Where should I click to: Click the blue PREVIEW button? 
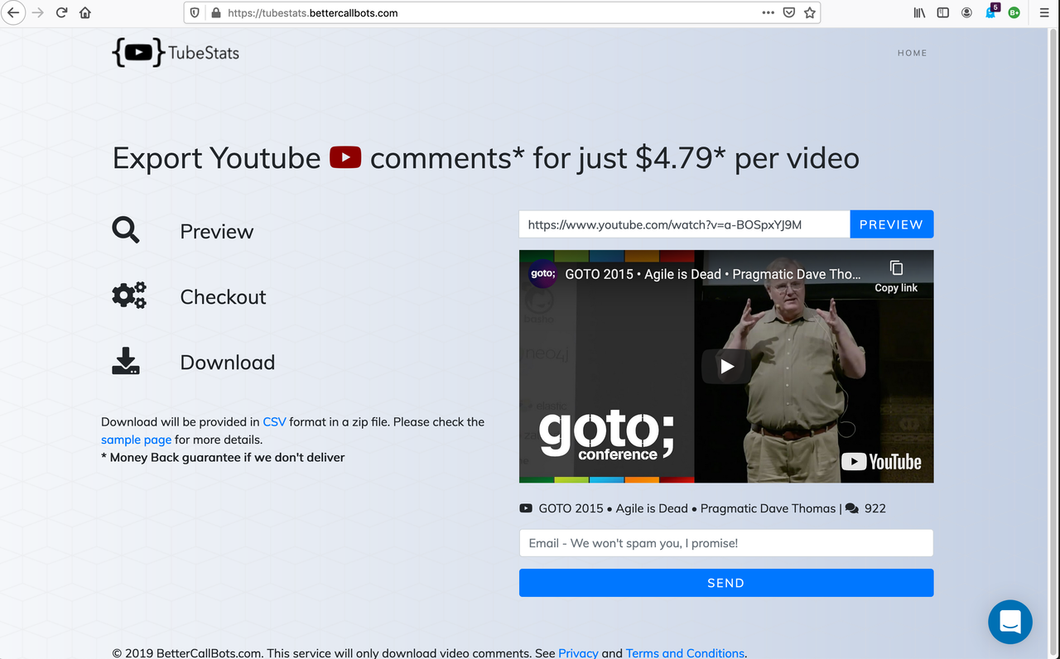[891, 224]
